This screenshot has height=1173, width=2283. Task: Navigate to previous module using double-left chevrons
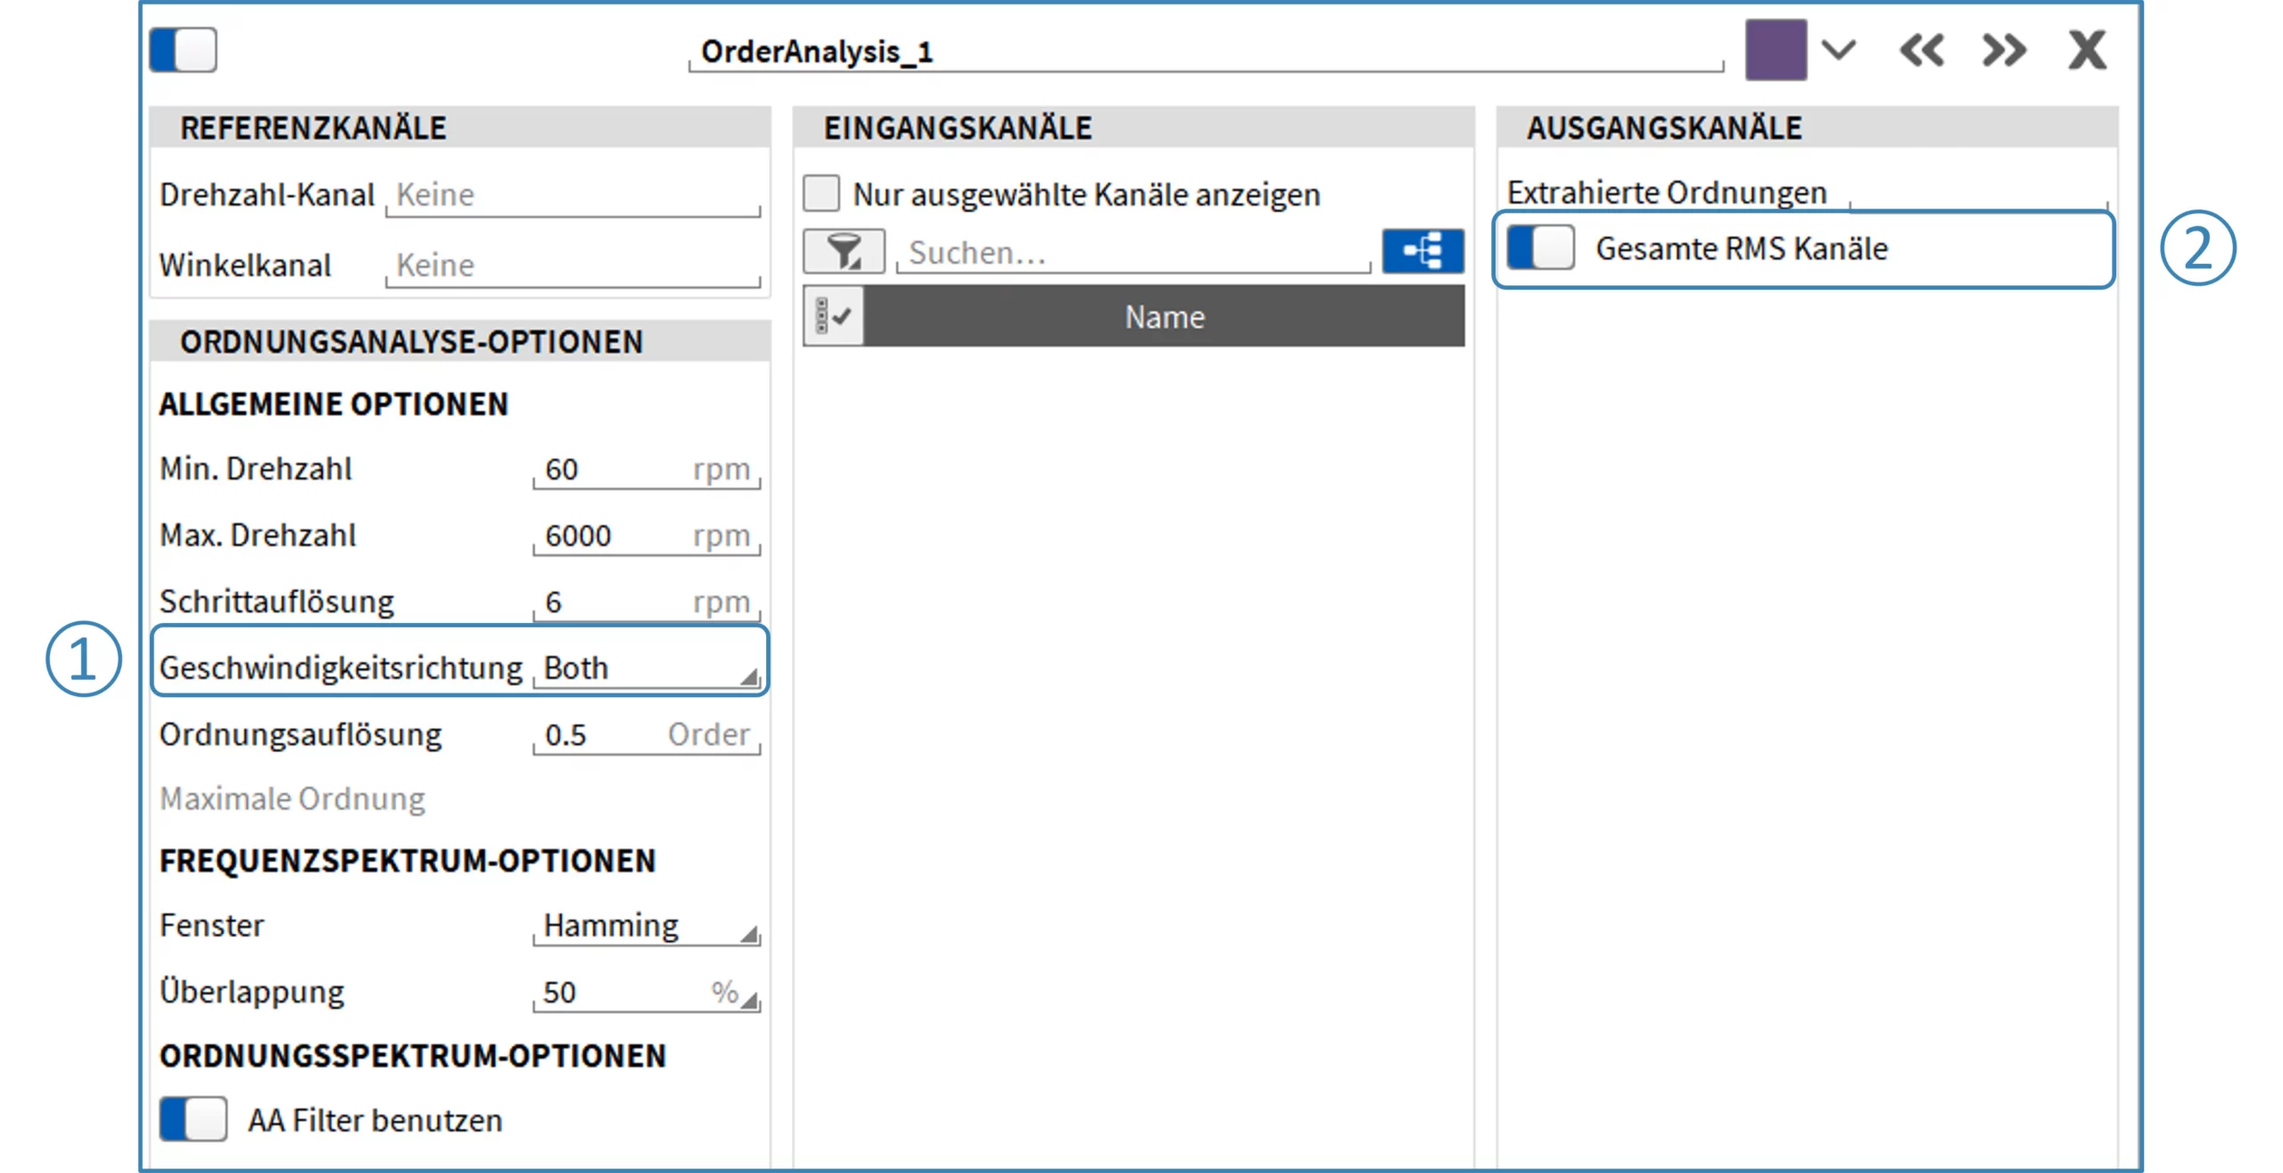(1923, 51)
